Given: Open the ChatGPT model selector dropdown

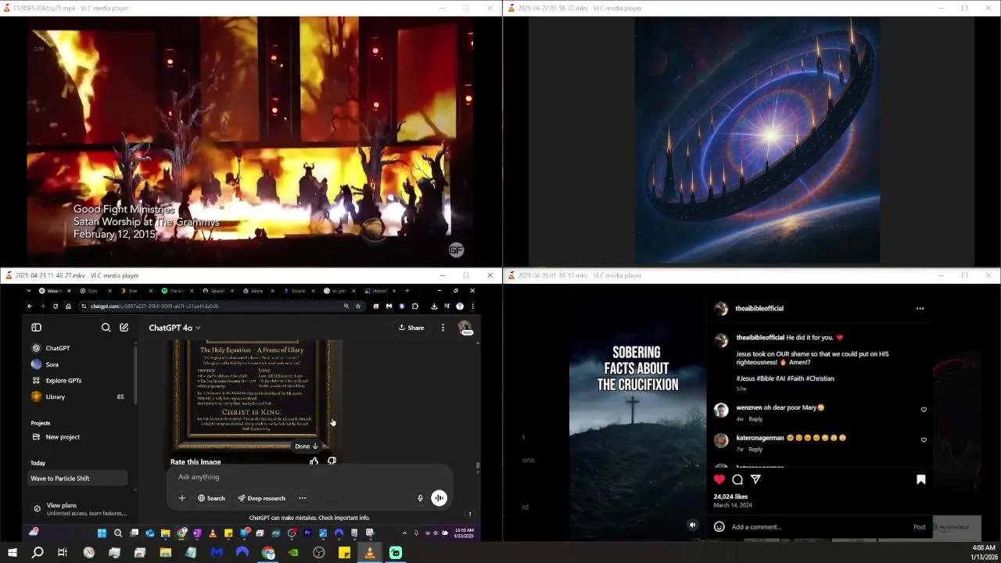Looking at the screenshot, I should 174,328.
